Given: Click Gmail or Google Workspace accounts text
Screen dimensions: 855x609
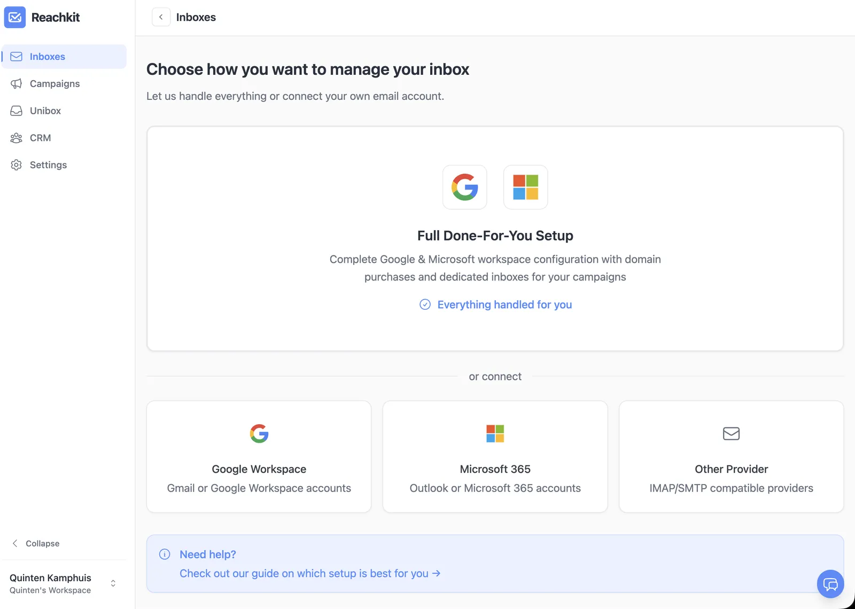Looking at the screenshot, I should tap(259, 488).
